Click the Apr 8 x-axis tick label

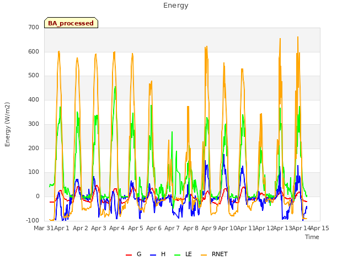point(191,228)
